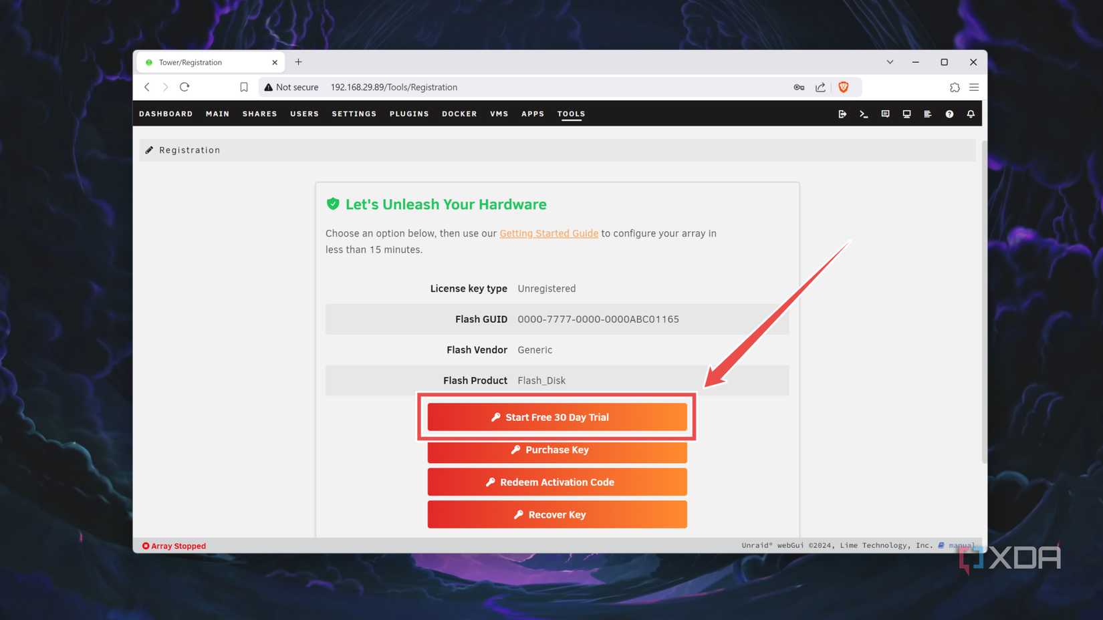
Task: Open the browser extensions puzzle icon
Action: (x=955, y=87)
